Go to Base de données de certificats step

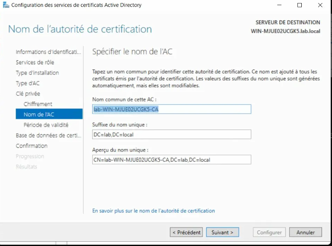tap(48, 135)
